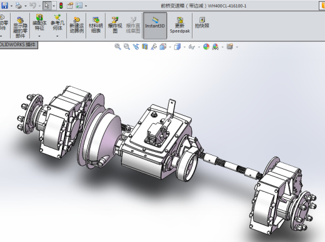
Task: Expand the 装配体特征 dropdown arrow
Action: (39, 36)
